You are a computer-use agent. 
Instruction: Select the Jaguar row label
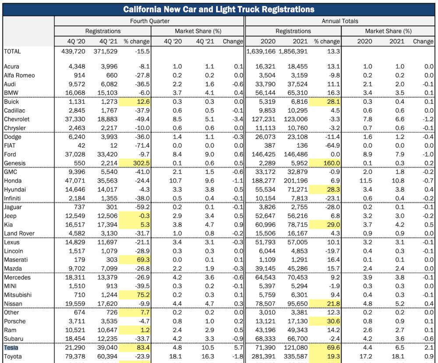[x=13, y=207]
